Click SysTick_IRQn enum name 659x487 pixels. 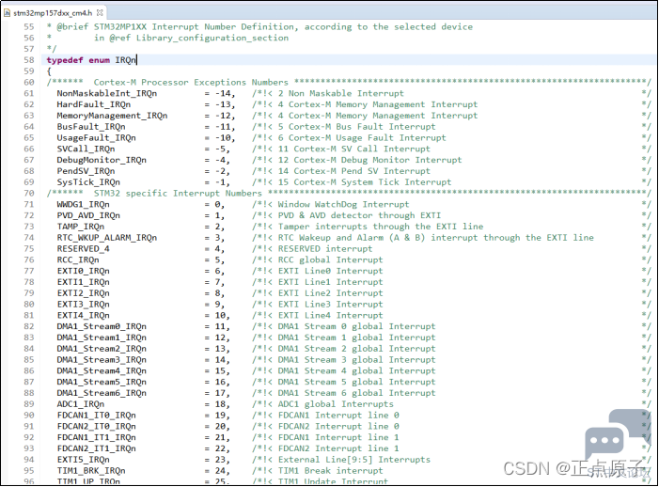87,182
